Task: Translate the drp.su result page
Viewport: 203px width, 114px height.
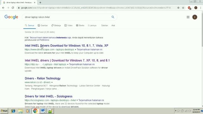Action: 82,64
